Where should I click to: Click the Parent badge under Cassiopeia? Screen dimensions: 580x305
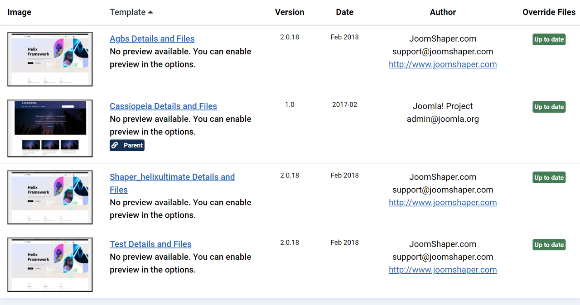[127, 145]
